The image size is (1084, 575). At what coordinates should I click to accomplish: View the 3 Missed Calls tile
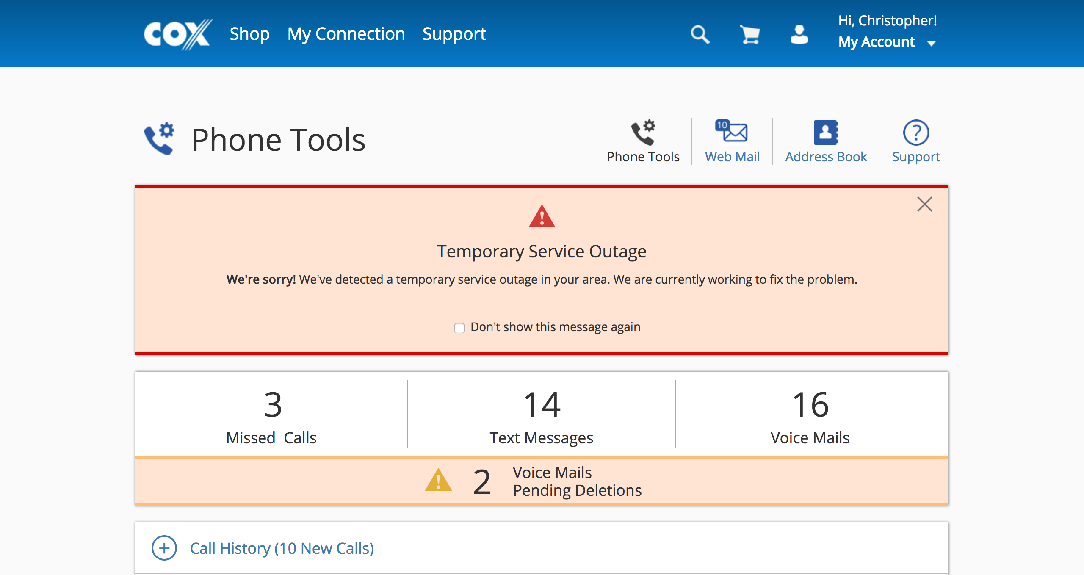pyautogui.click(x=271, y=415)
